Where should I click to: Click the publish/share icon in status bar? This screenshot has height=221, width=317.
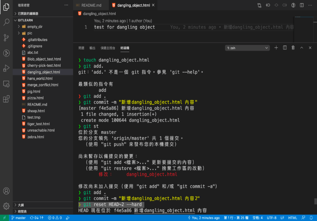(x=68, y=218)
